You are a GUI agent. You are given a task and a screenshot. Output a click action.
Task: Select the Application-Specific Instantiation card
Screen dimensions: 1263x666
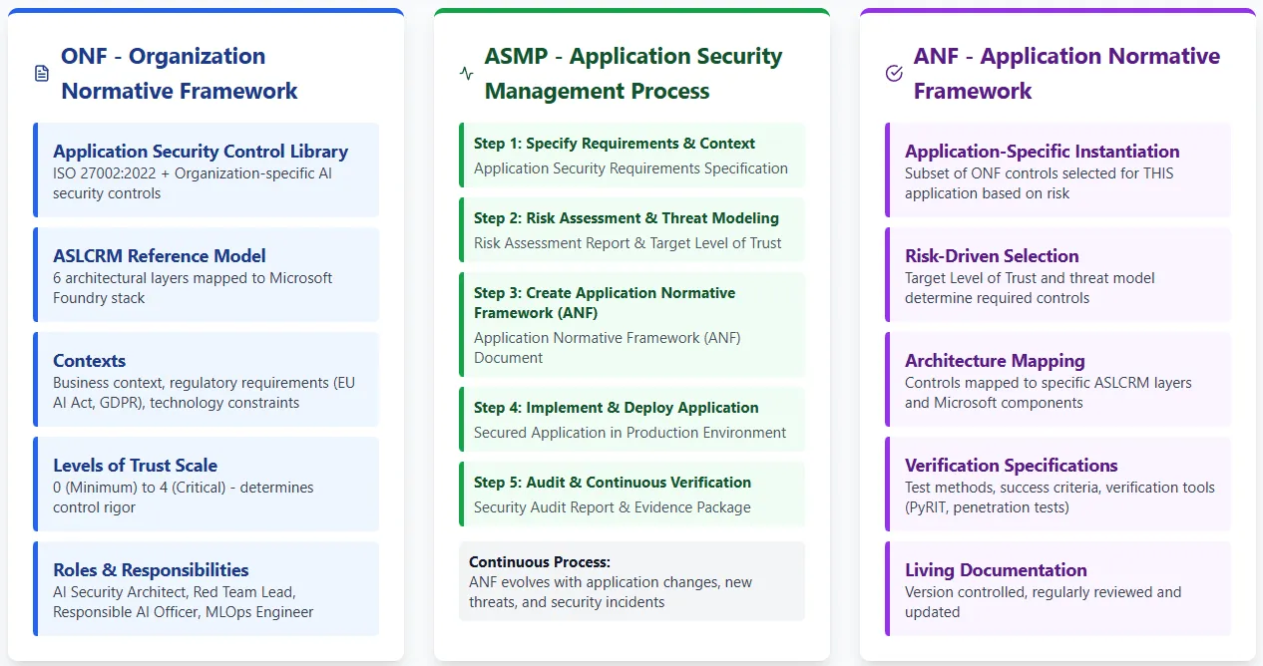tap(1056, 169)
